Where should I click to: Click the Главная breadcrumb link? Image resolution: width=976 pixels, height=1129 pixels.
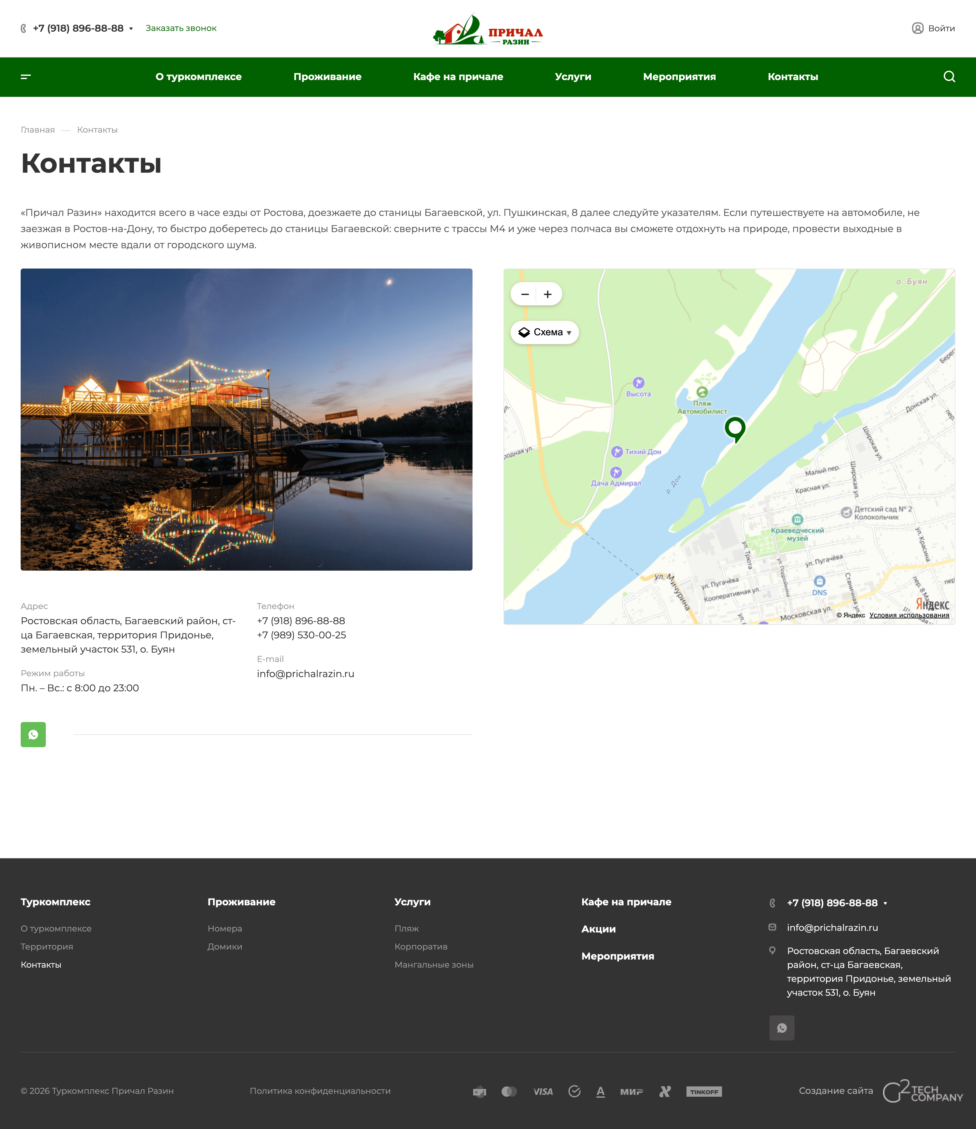[x=38, y=130]
